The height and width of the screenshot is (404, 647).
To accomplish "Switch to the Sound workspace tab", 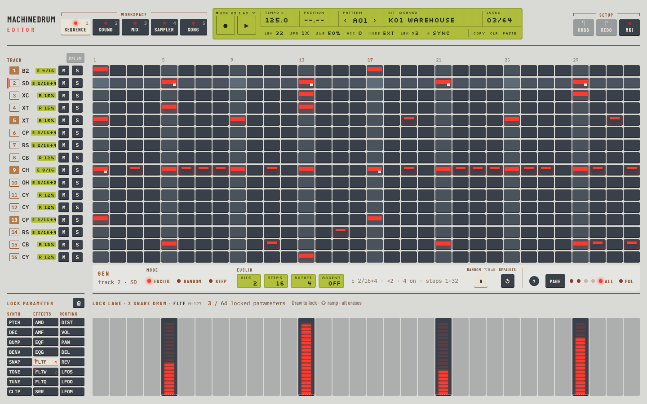I will tap(106, 27).
